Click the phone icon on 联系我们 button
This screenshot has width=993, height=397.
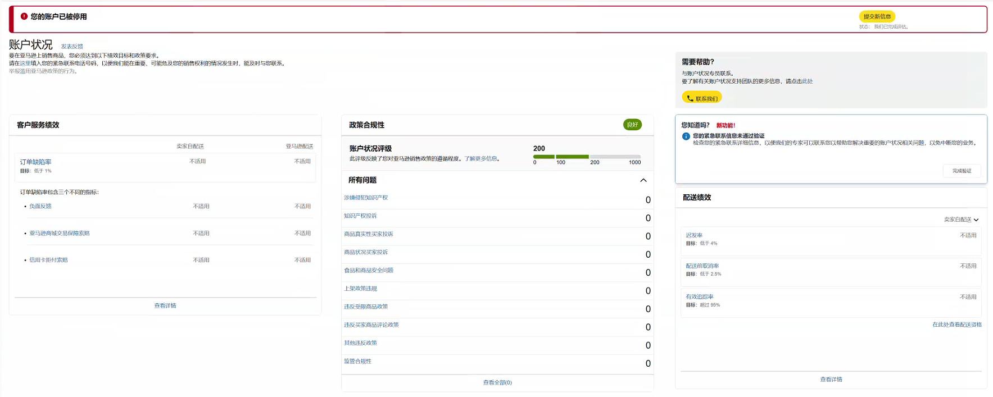pos(690,98)
